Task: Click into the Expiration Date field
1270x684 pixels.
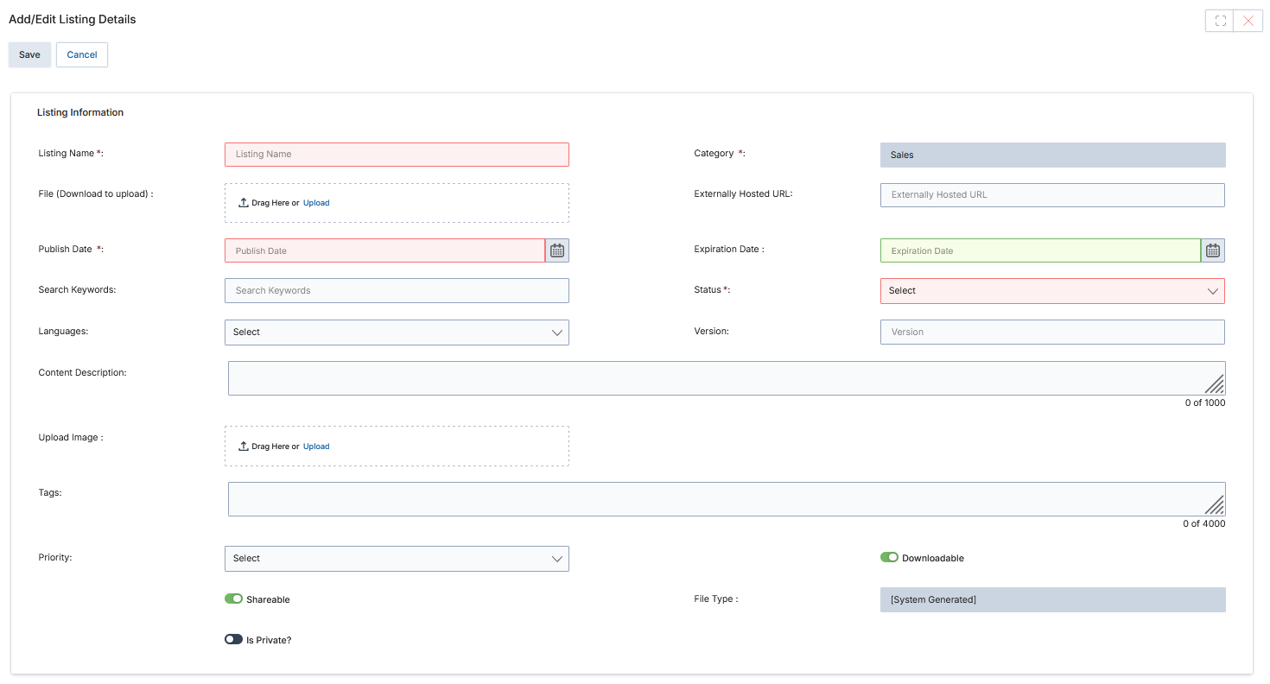Action: click(1040, 250)
